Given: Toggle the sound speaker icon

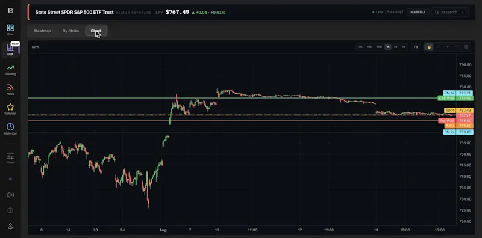Looking at the screenshot, I should tap(10, 195).
